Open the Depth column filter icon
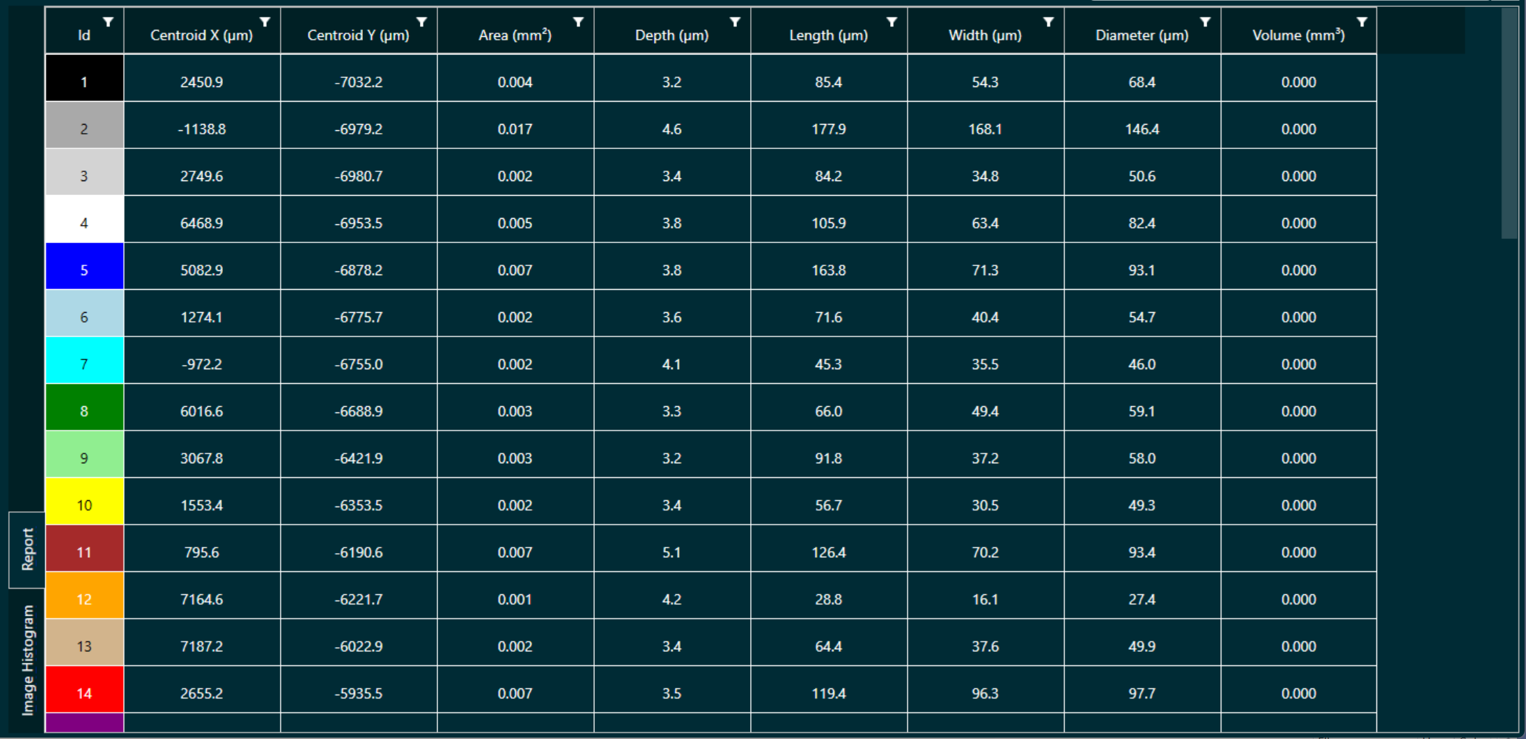This screenshot has width=1526, height=739. (x=735, y=22)
